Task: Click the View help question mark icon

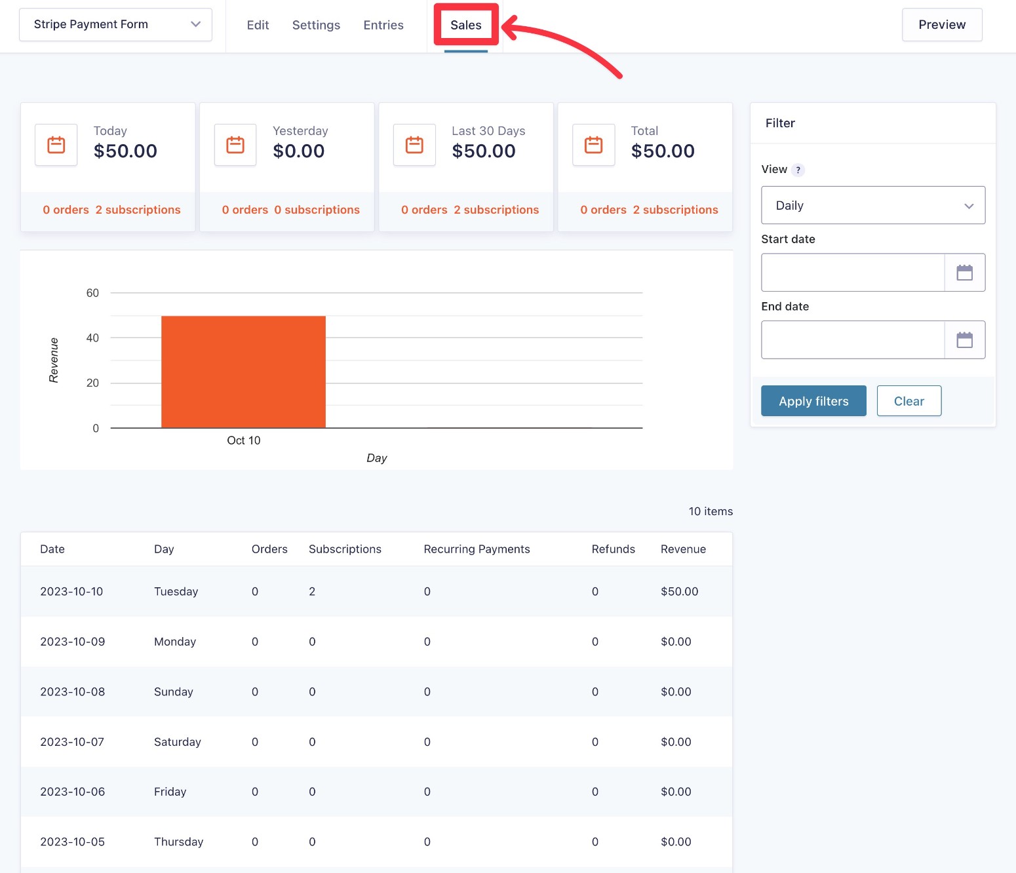Action: click(x=798, y=170)
